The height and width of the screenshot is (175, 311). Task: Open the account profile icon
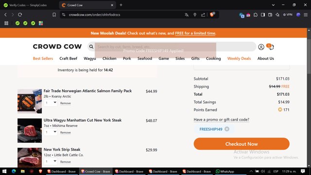pyautogui.click(x=261, y=47)
